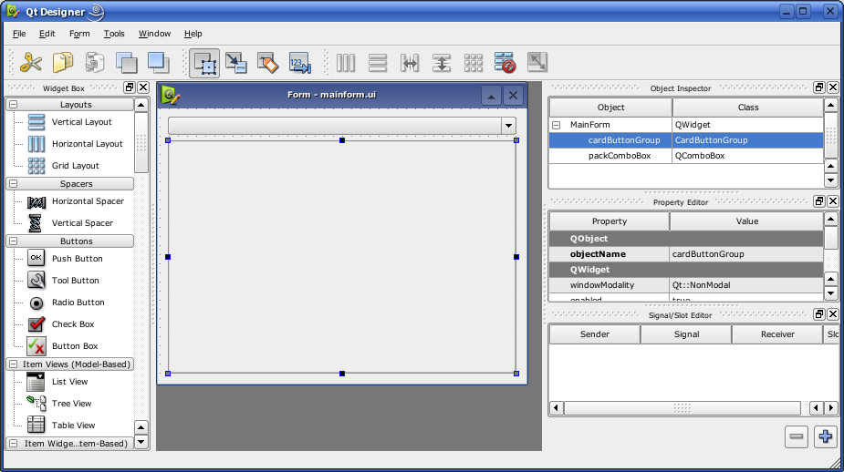844x472 pixels.
Task: Click the Receiver column header
Action: 777,334
